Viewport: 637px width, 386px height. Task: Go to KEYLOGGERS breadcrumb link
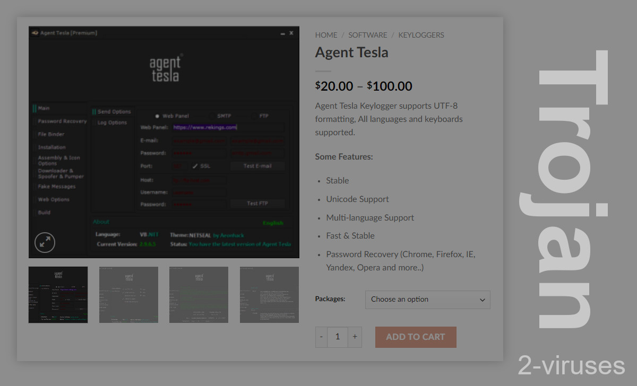[x=421, y=35]
